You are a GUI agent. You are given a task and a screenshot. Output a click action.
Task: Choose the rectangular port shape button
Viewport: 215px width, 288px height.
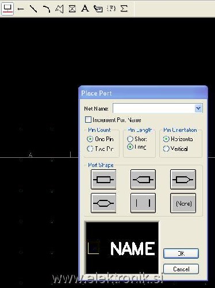[x=103, y=180]
